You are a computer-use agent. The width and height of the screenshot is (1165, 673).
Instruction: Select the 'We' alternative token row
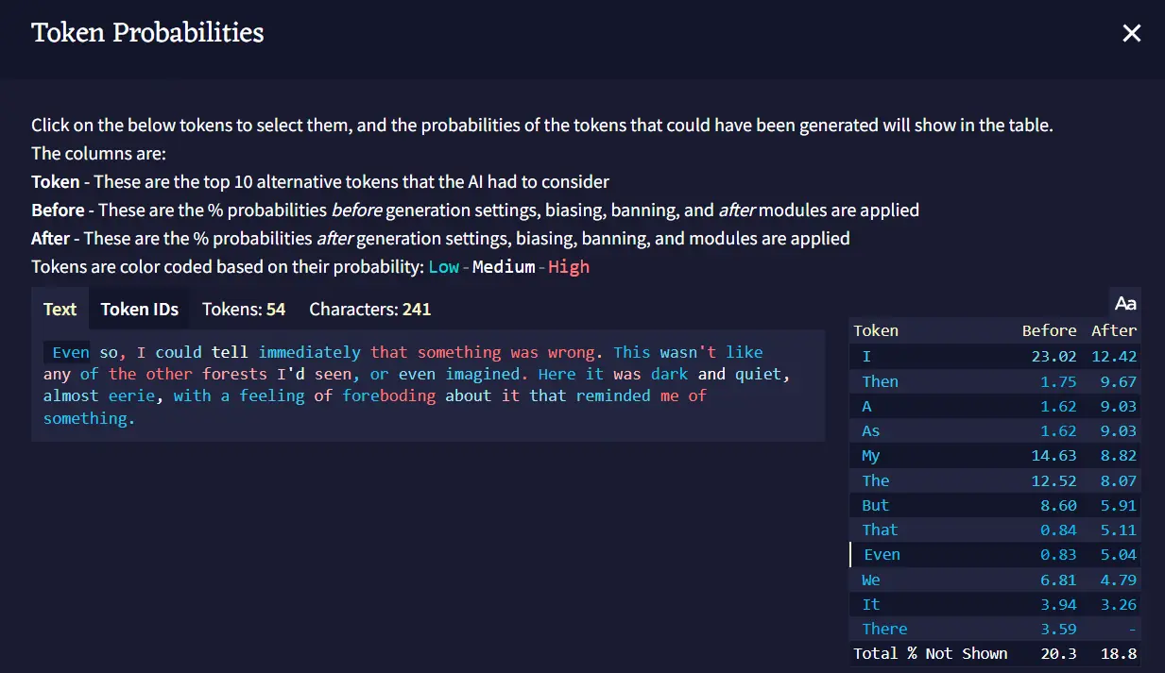(x=995, y=580)
